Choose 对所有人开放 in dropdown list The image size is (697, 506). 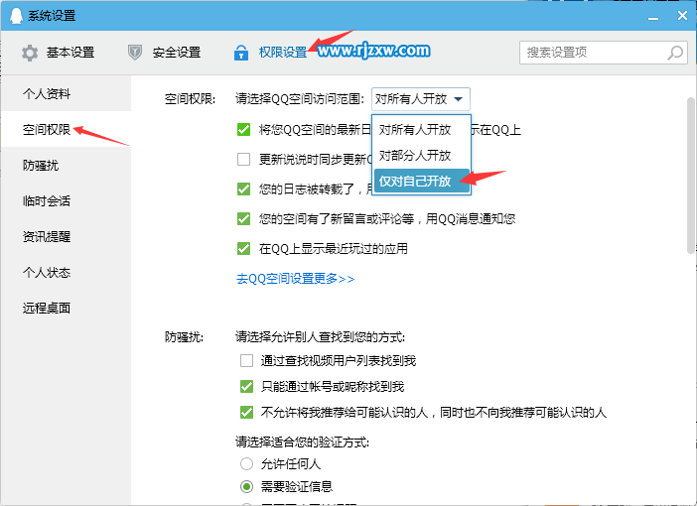[421, 130]
